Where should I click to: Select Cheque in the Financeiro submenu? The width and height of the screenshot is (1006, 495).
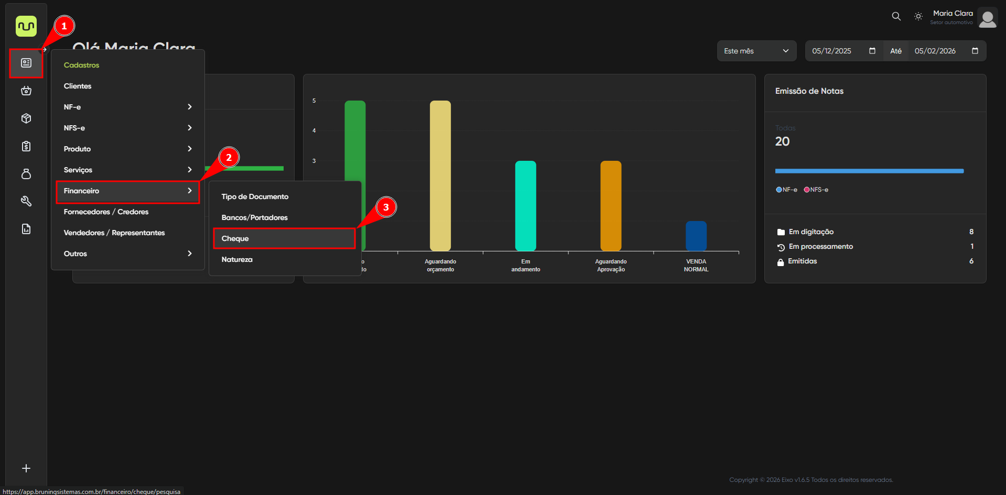[284, 238]
